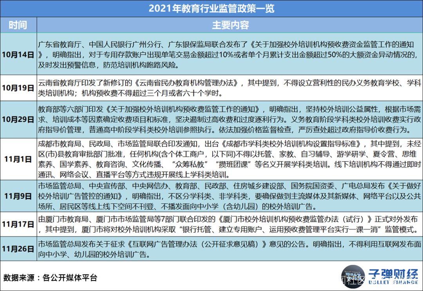Viewport: 423px width, 291px height.
Task: Click the 11月17日 date cell
Action: click(x=18, y=224)
